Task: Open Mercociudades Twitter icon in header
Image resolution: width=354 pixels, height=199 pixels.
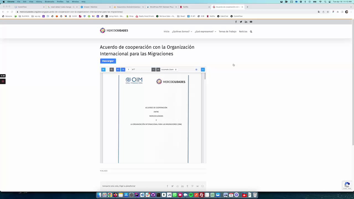Action: (x=241, y=22)
